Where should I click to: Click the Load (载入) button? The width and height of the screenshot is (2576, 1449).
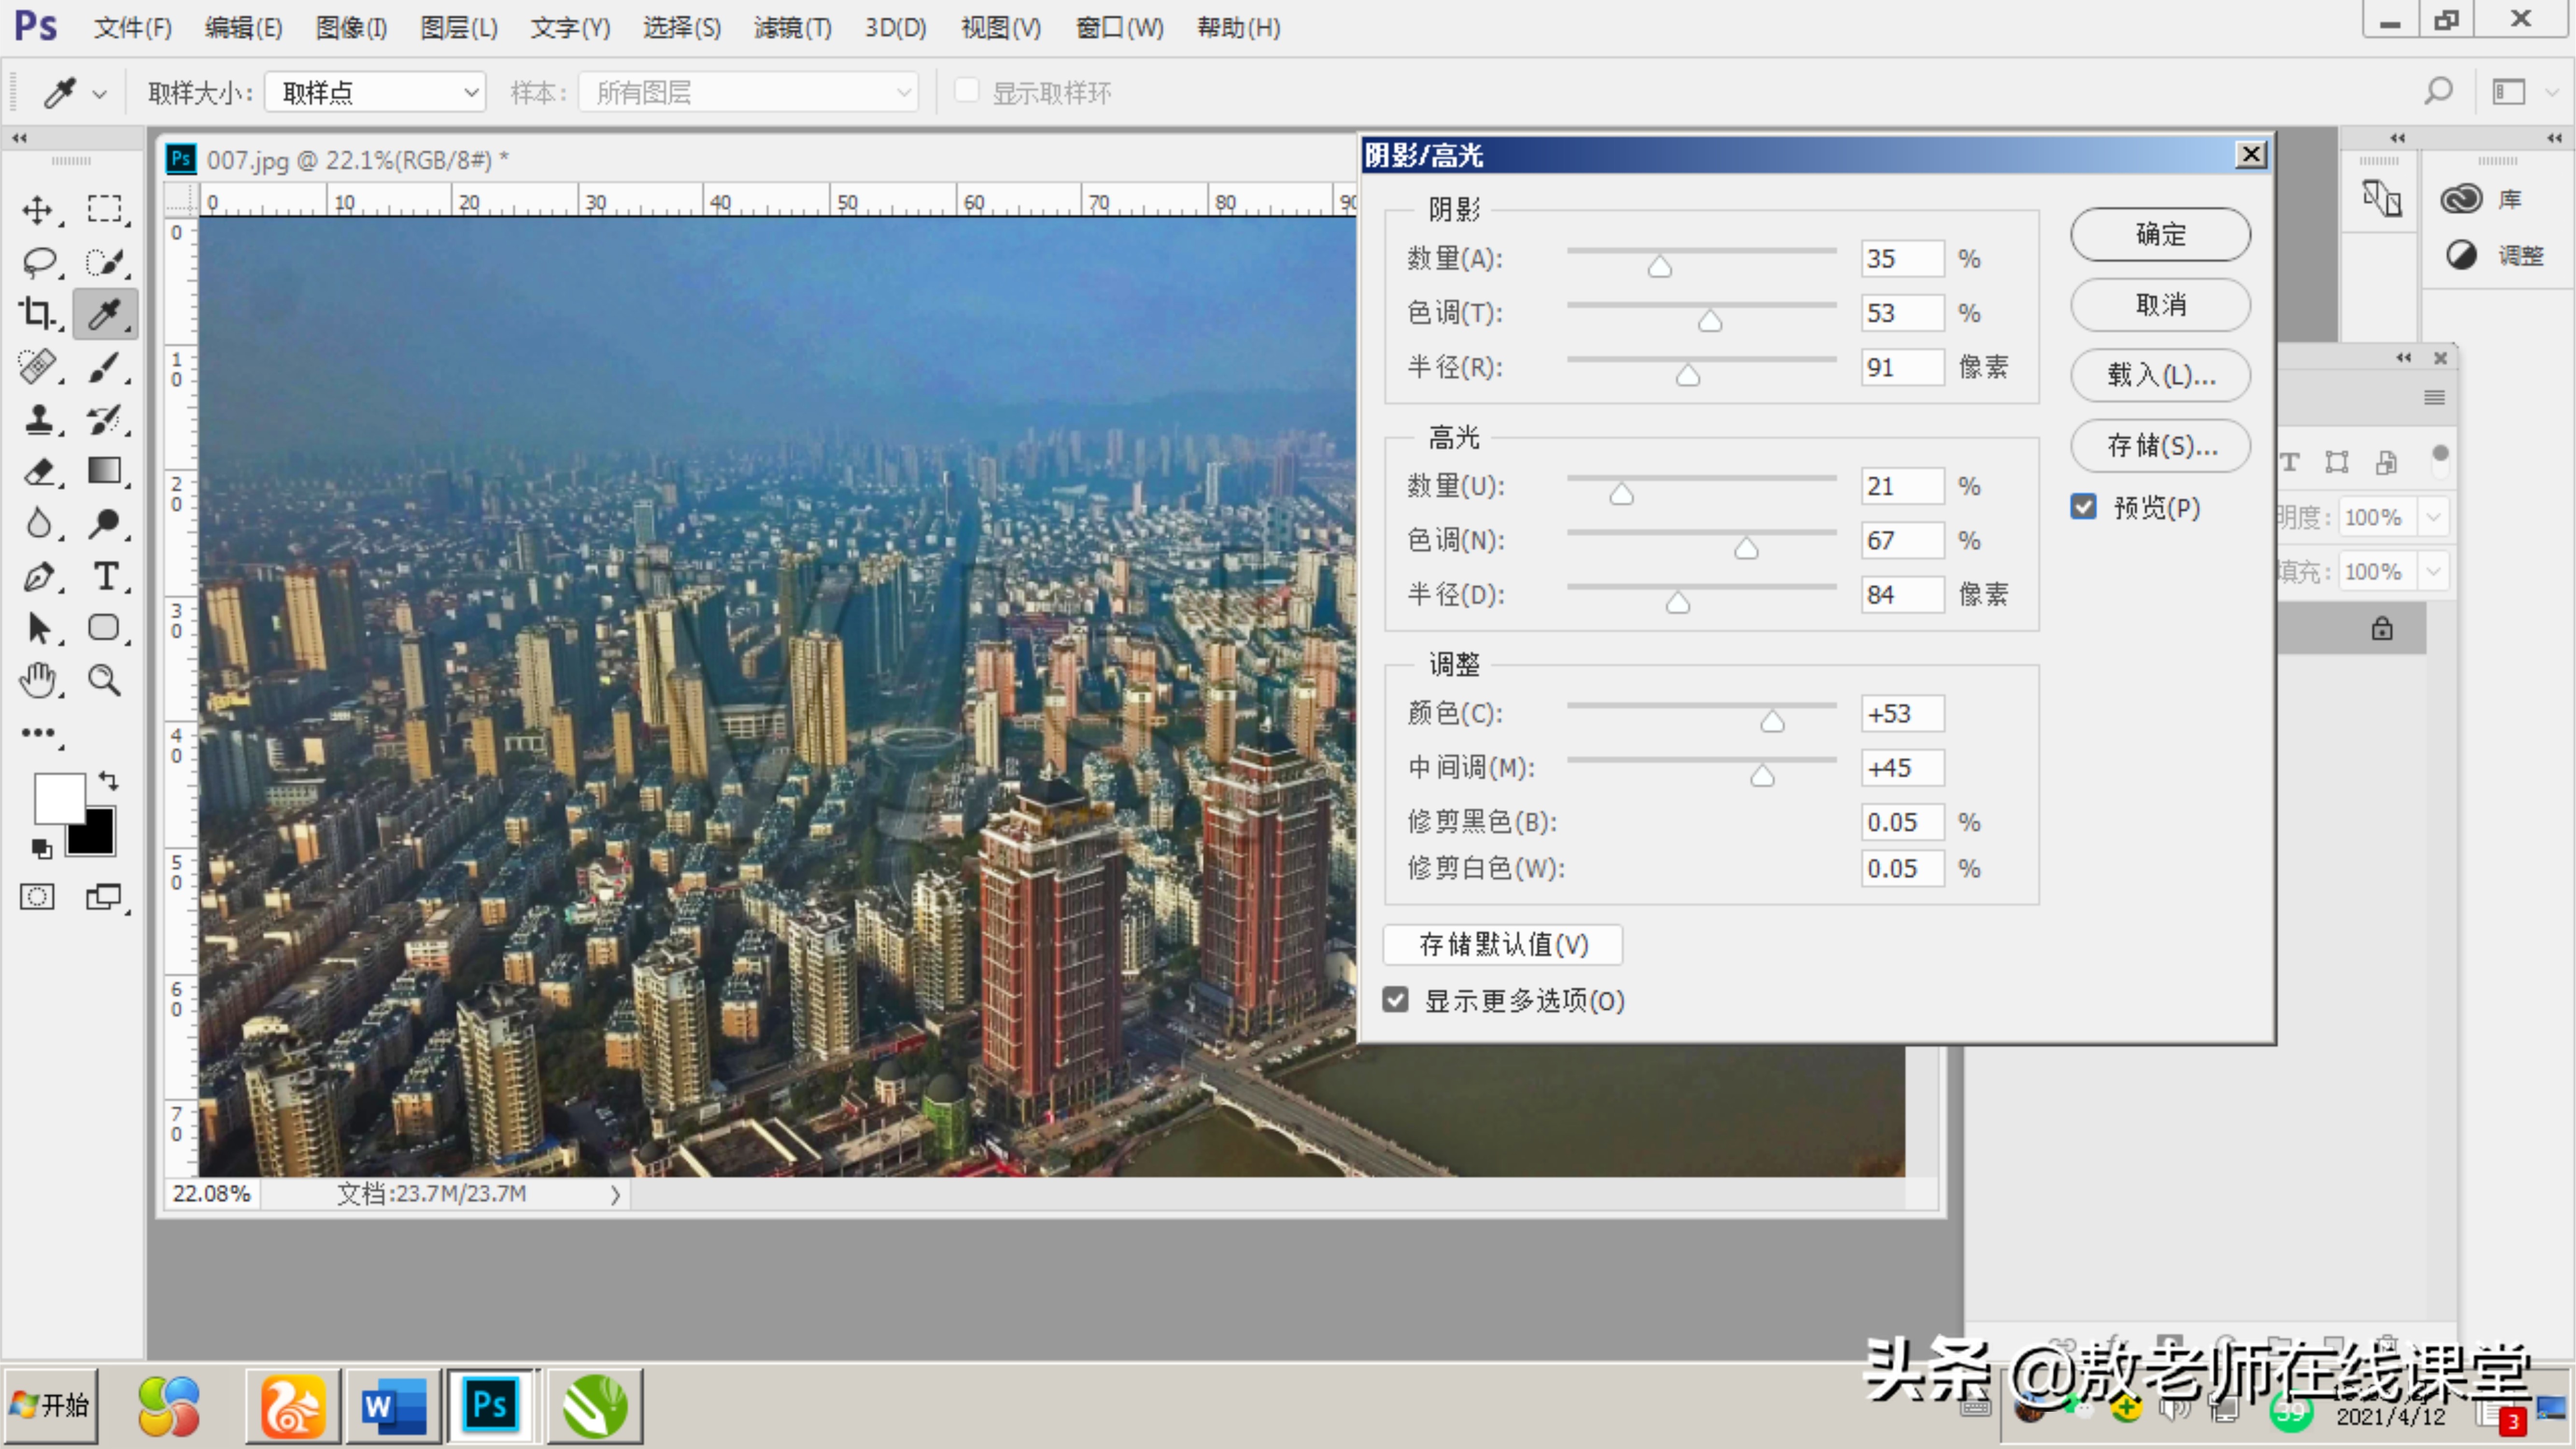pyautogui.click(x=2160, y=375)
